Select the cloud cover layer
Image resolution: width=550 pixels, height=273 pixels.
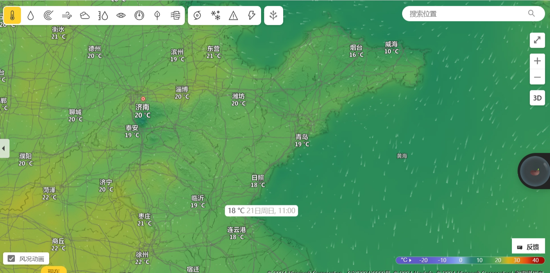coord(85,16)
